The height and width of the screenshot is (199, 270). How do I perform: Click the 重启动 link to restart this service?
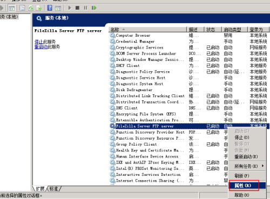(41, 47)
